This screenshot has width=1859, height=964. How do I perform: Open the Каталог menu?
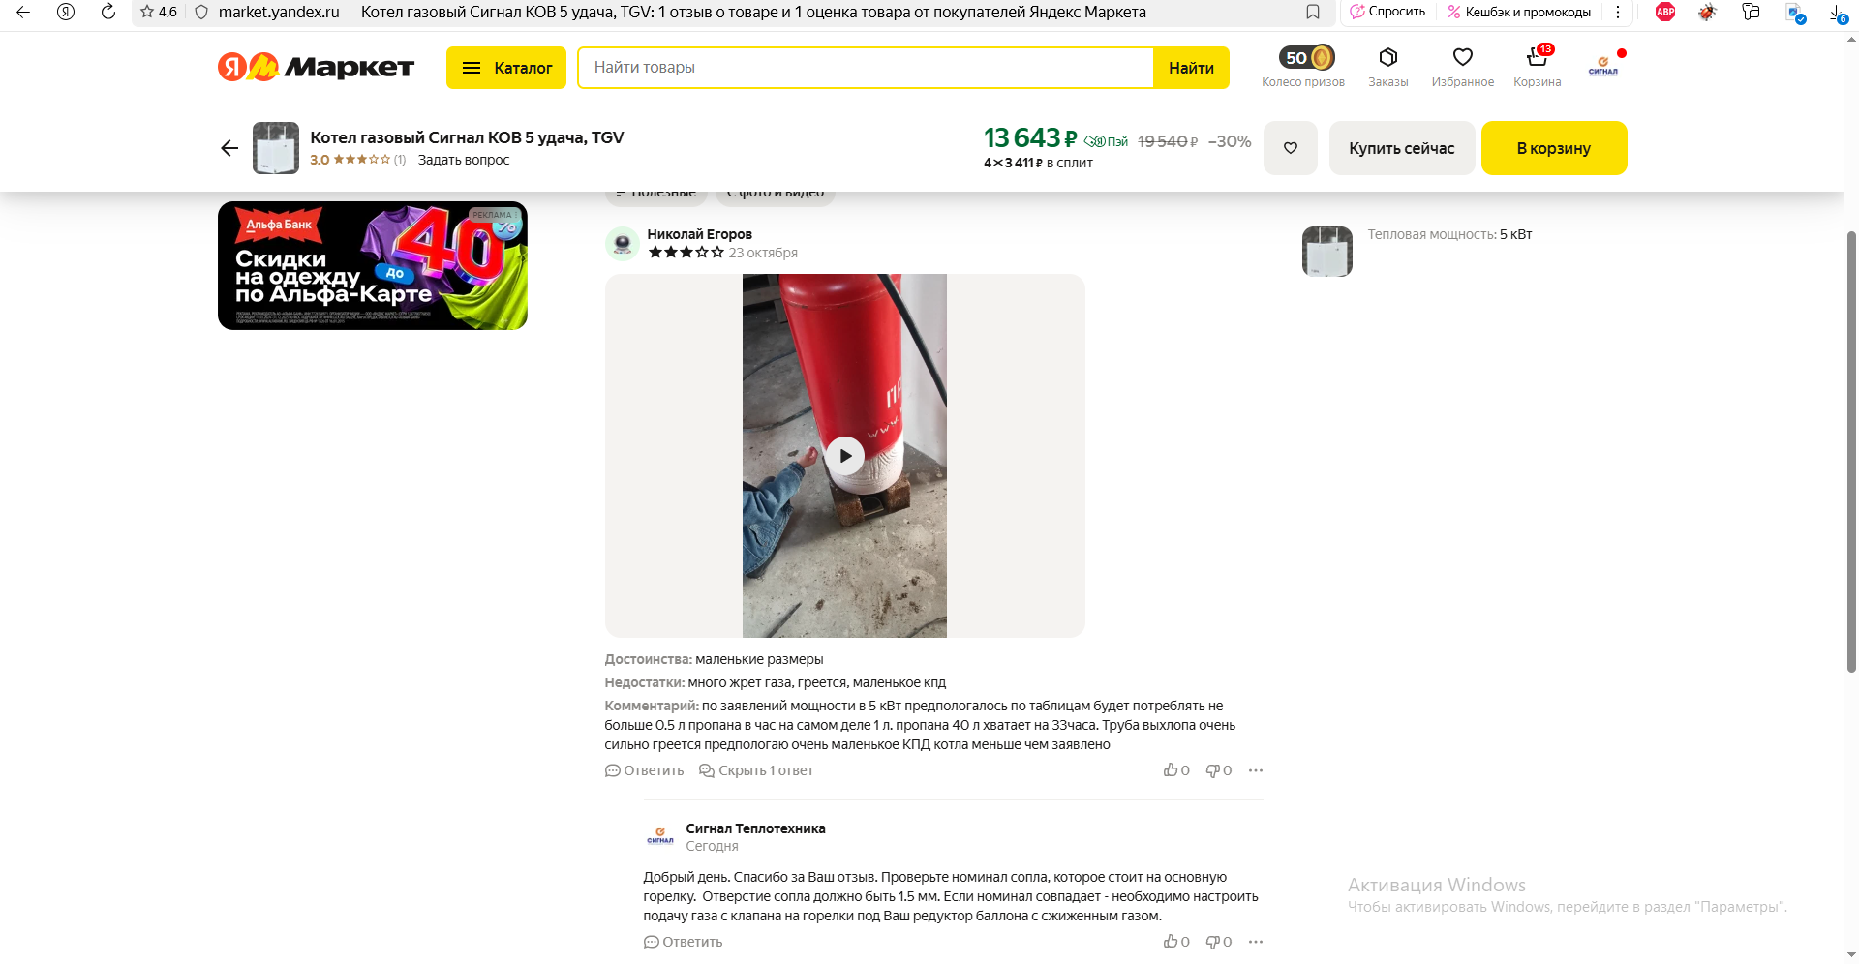[x=506, y=68]
